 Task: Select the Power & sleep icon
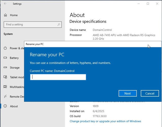[5, 48]
